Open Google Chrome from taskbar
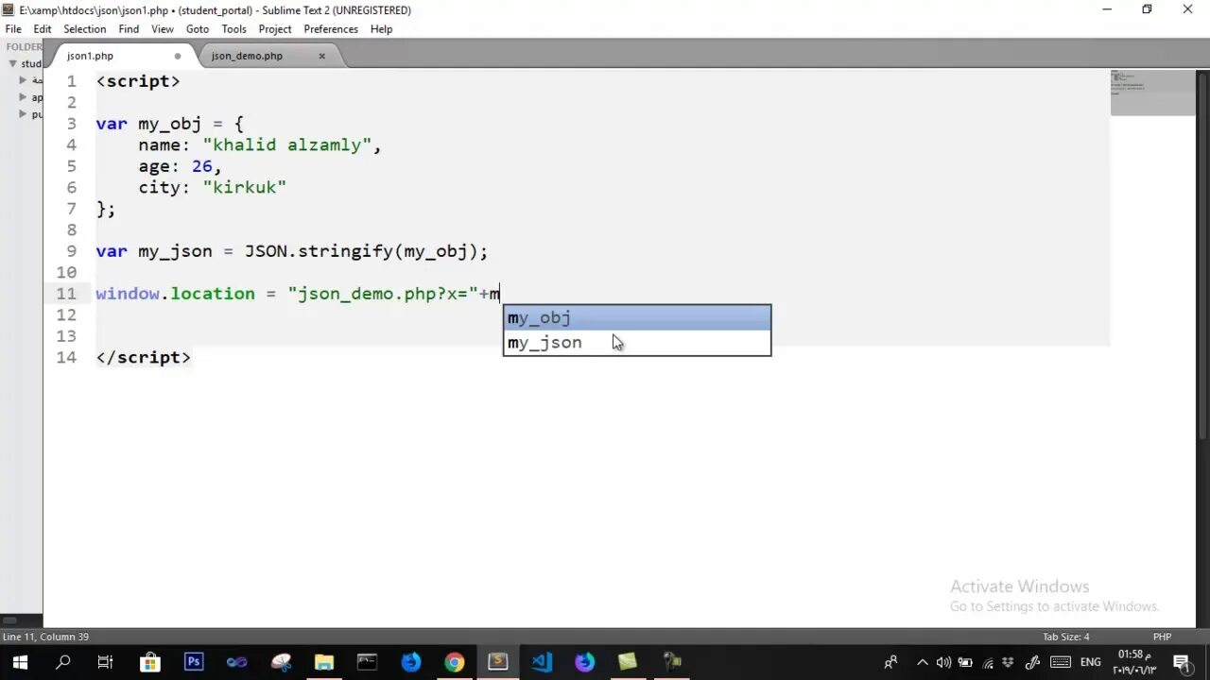Screen dimensions: 1210x680 click(454, 662)
